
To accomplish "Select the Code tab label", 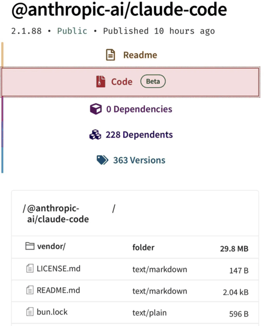I will pos(121,81).
